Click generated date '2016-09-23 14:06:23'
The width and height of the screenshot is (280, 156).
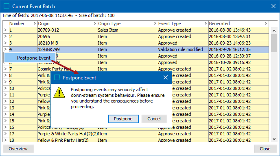pyautogui.click(x=238, y=43)
